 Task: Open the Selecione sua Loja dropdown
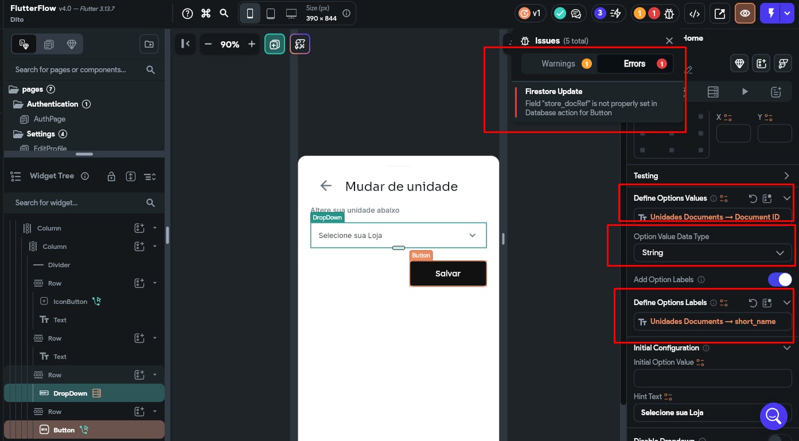[398, 235]
